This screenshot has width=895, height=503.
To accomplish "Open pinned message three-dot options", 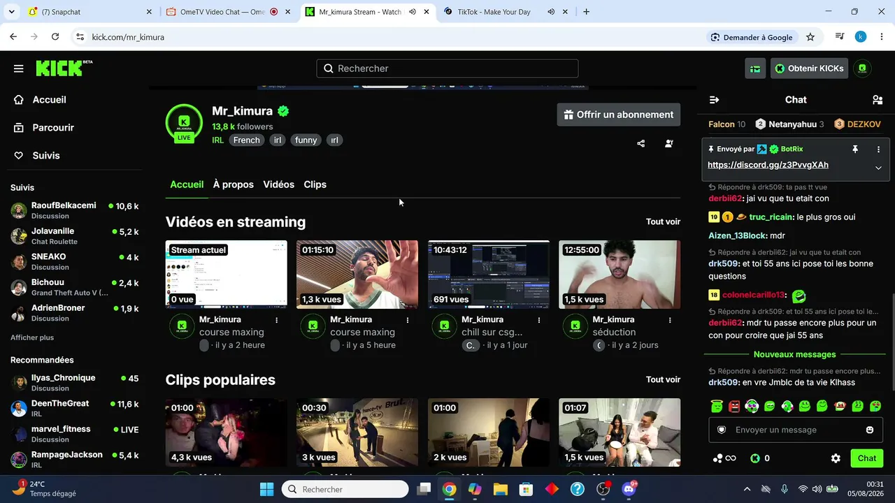I will pos(878,150).
